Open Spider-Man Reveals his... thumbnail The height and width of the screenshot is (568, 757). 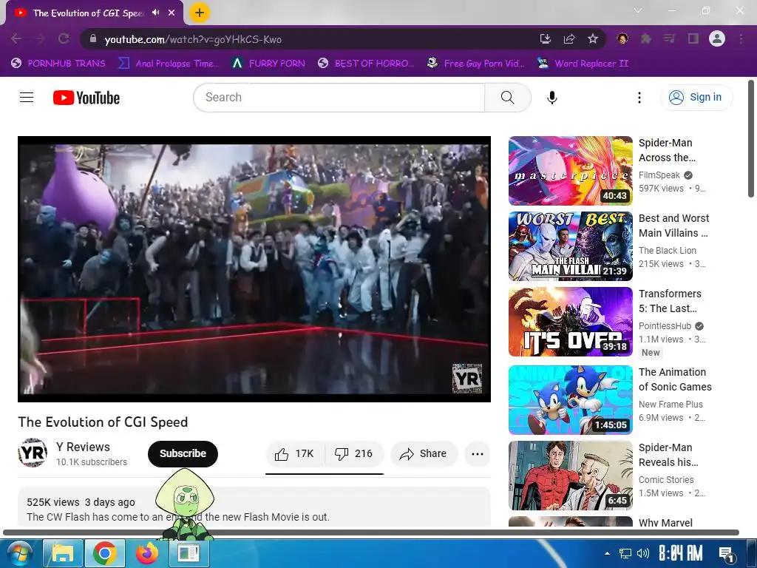pos(570,476)
